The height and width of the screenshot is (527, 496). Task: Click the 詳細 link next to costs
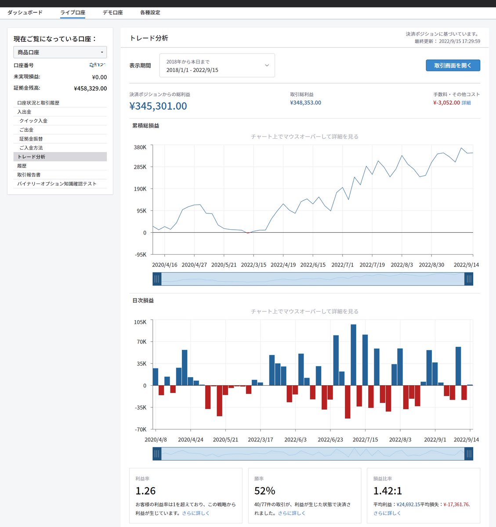pos(466,103)
